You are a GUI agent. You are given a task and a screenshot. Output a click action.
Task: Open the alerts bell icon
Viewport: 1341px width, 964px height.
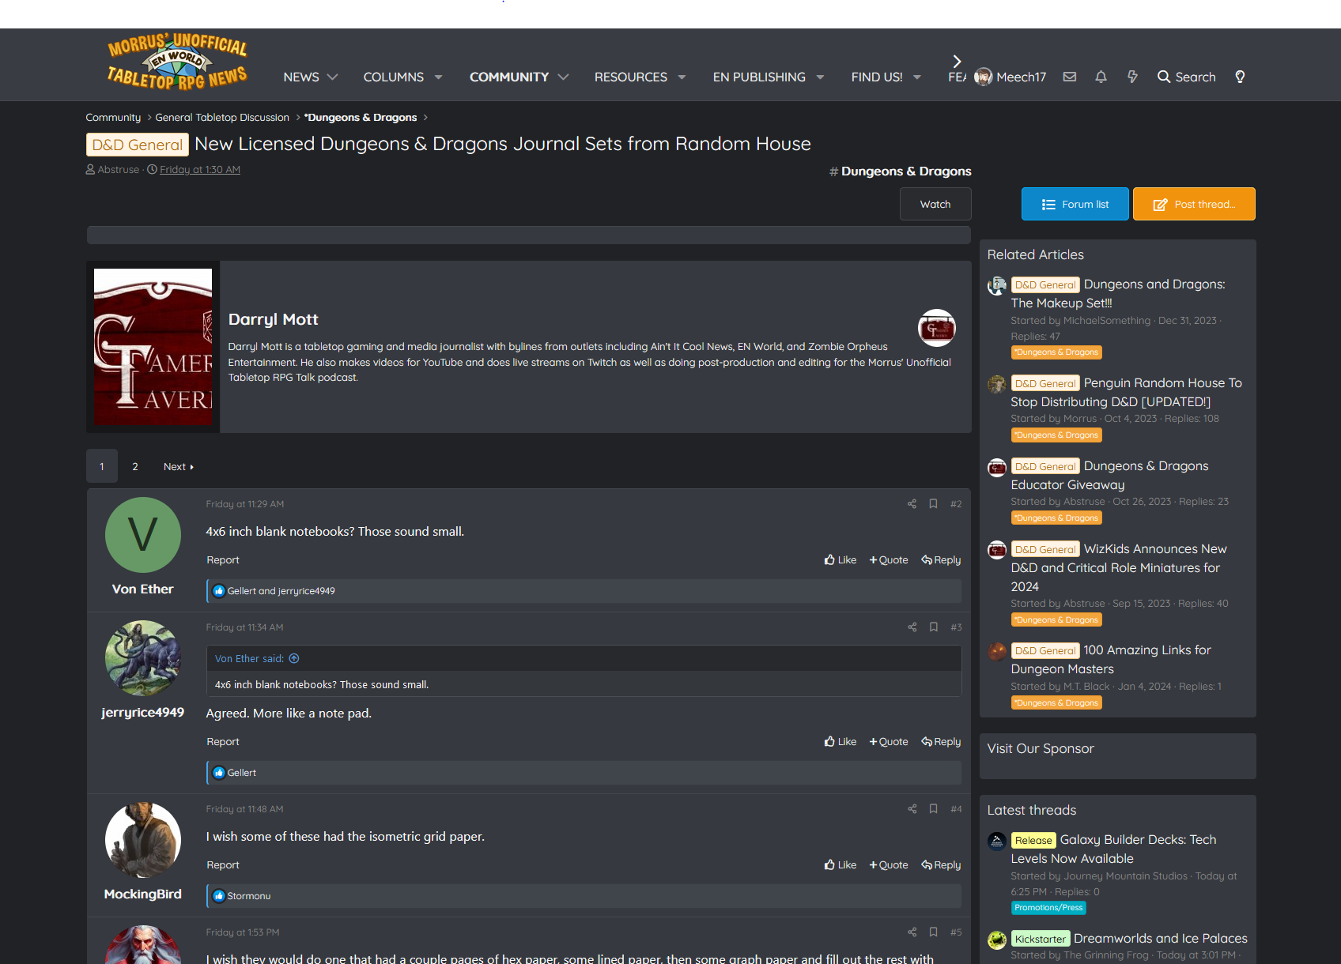(1101, 77)
